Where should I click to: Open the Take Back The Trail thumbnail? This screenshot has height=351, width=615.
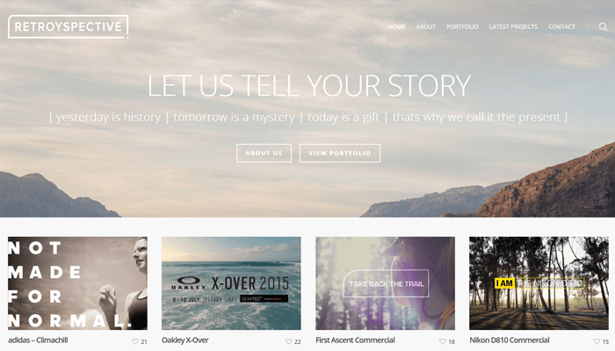385,283
